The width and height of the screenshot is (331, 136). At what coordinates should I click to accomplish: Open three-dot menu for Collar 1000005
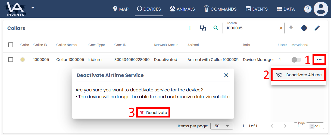pyautogui.click(x=319, y=60)
